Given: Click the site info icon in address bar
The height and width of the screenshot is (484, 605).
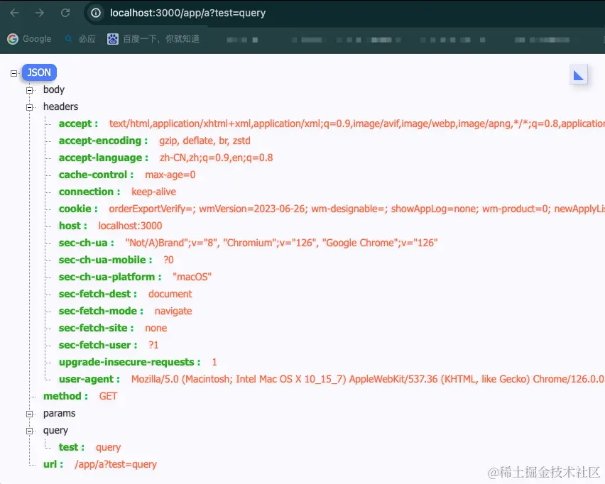Looking at the screenshot, I should [x=96, y=13].
